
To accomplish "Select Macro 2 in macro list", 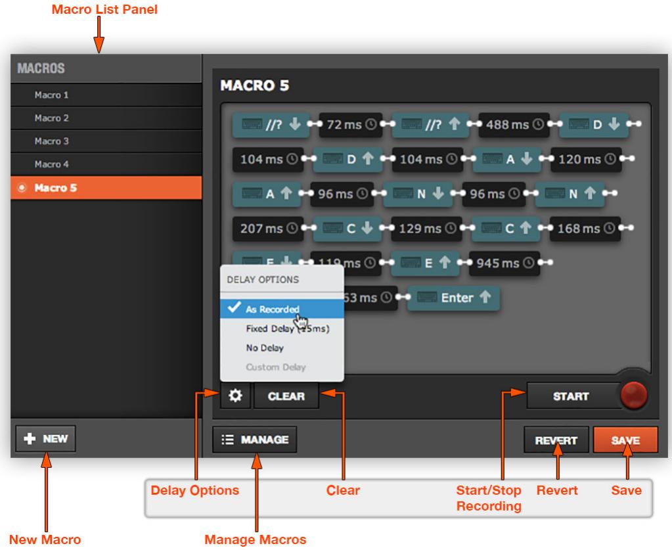I will tap(106, 118).
